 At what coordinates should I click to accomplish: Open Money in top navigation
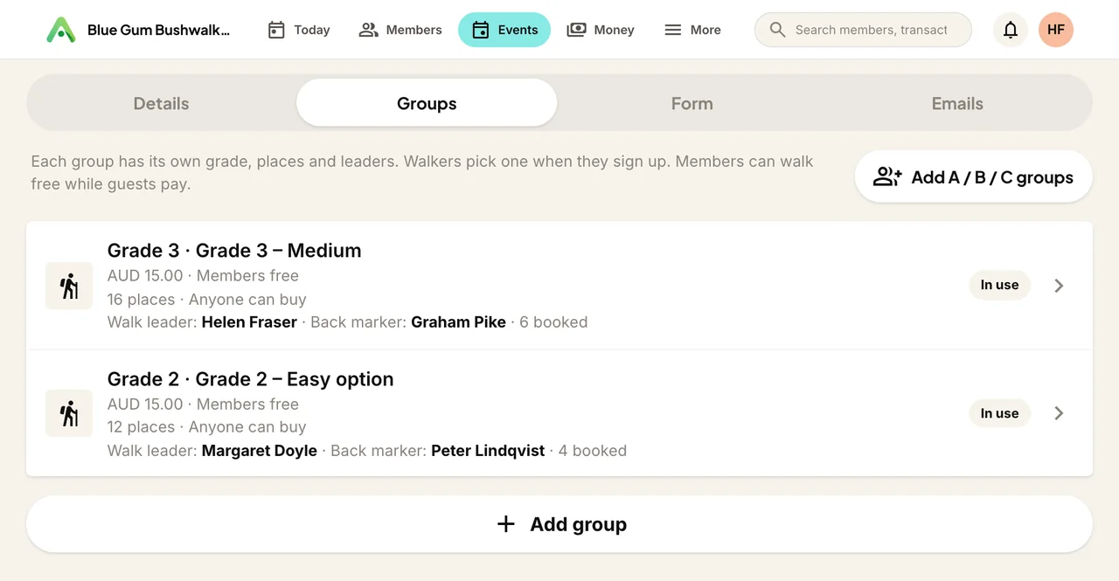coord(601,30)
